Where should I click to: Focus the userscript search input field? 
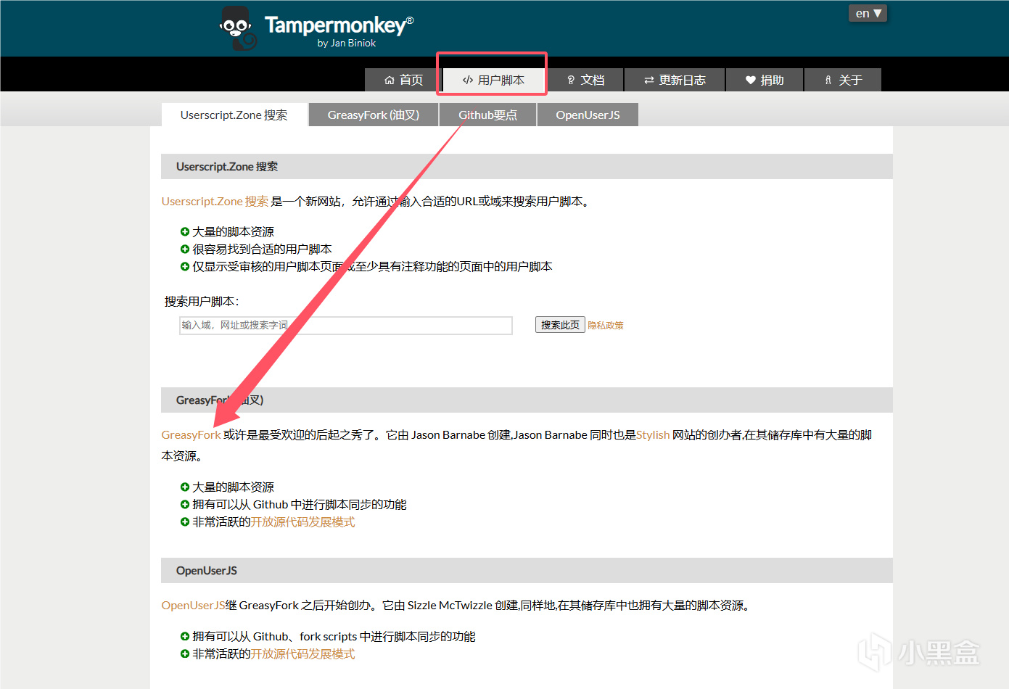pyautogui.click(x=346, y=325)
